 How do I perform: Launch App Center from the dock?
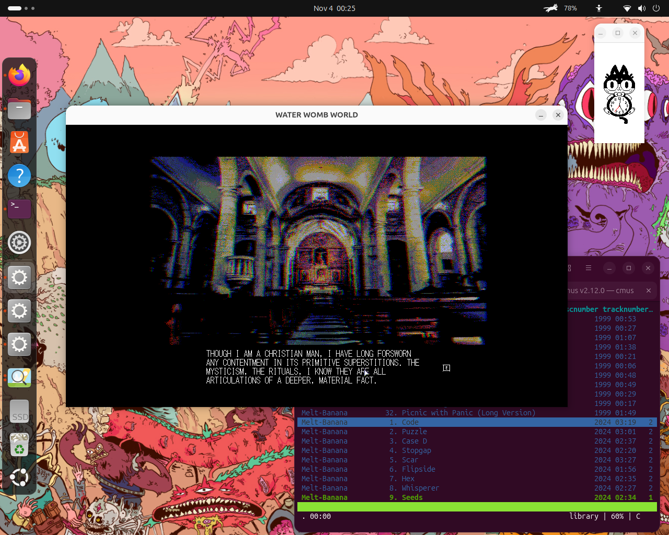19,142
